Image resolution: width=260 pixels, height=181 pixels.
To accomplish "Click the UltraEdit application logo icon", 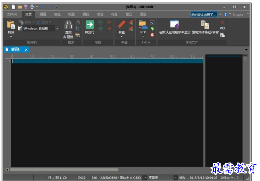I will (6, 7).
